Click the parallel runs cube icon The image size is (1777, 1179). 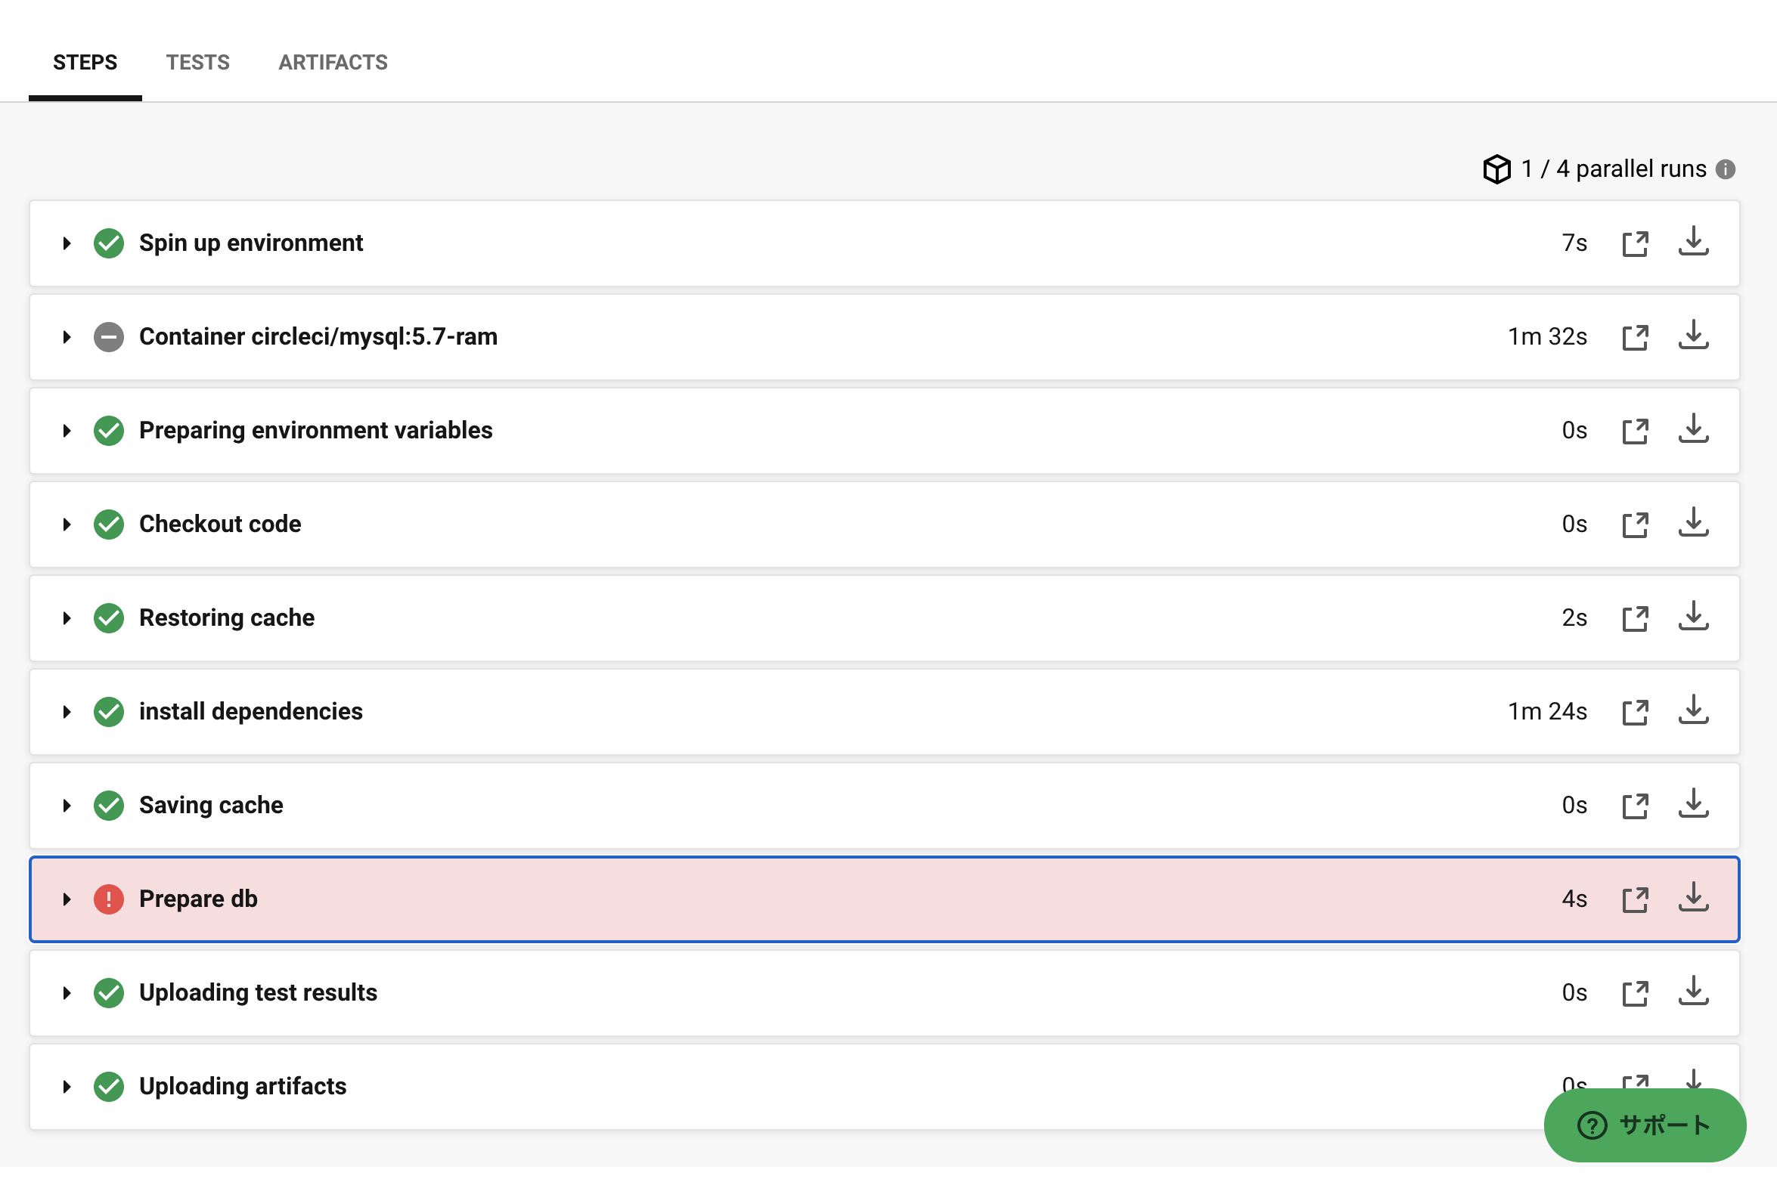click(x=1496, y=169)
